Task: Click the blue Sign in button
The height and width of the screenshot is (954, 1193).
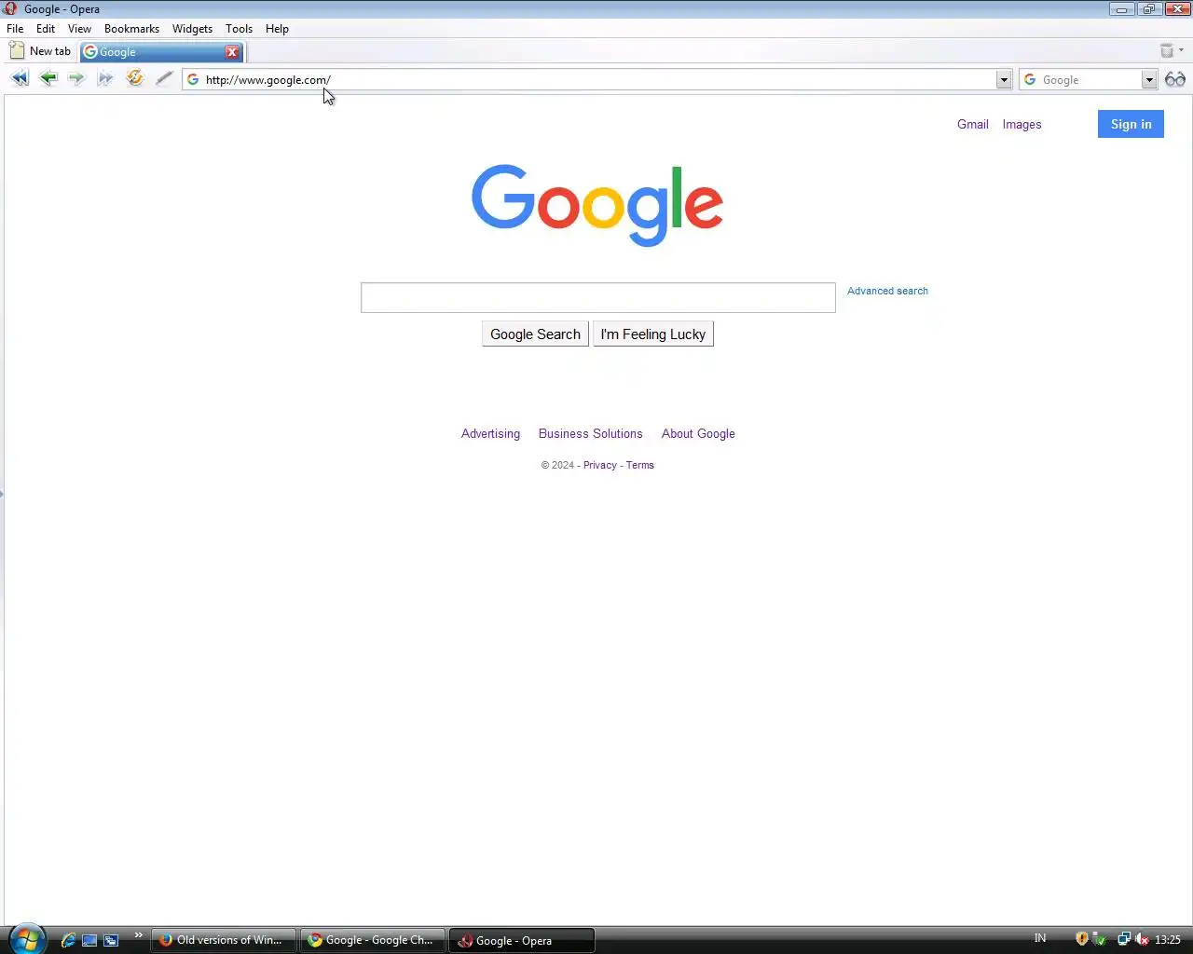Action: [1131, 124]
